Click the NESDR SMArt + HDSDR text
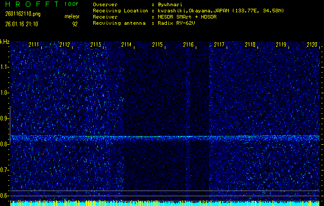Screen dimensions: 324x206 [x=187, y=17]
